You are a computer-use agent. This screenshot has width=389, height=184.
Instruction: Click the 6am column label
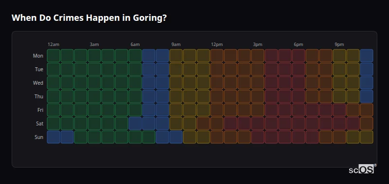point(135,45)
